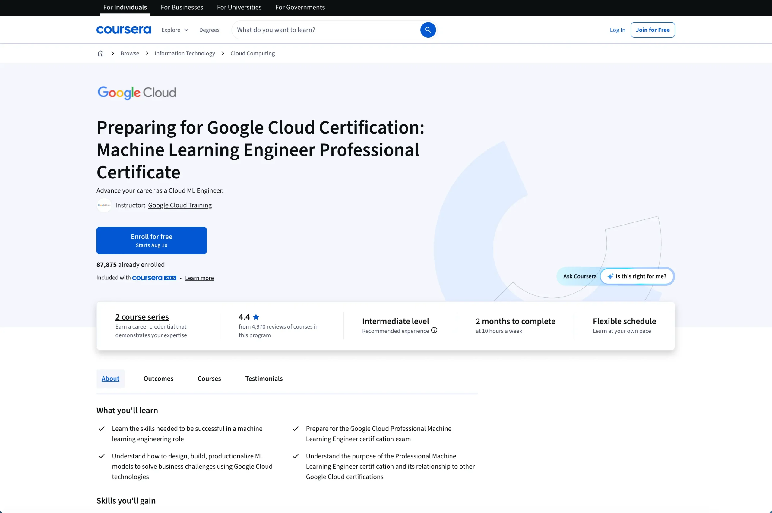Switch to the Outcomes tab
The height and width of the screenshot is (513, 772).
[x=158, y=379]
